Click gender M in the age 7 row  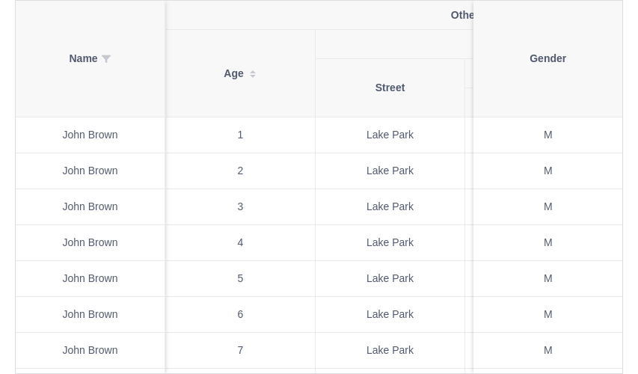pos(547,350)
